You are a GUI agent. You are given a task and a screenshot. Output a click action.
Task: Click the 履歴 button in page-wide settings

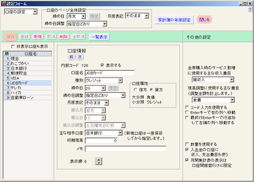pos(94,16)
